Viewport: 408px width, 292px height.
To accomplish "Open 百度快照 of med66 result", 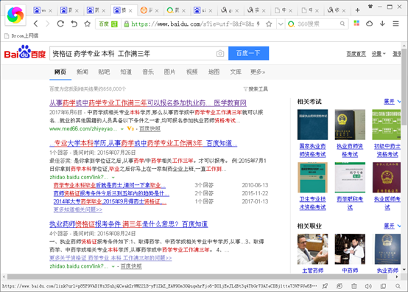I will point(150,129).
